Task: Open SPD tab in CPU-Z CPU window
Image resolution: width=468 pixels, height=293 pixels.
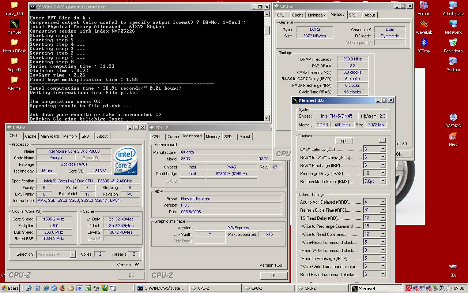Action: coord(85,136)
